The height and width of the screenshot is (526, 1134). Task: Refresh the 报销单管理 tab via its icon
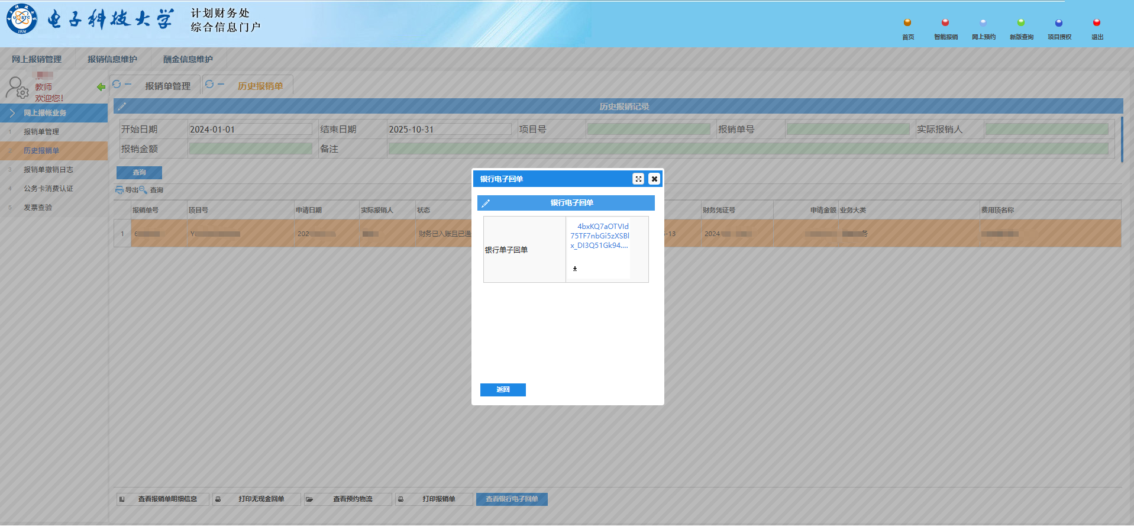pyautogui.click(x=117, y=84)
